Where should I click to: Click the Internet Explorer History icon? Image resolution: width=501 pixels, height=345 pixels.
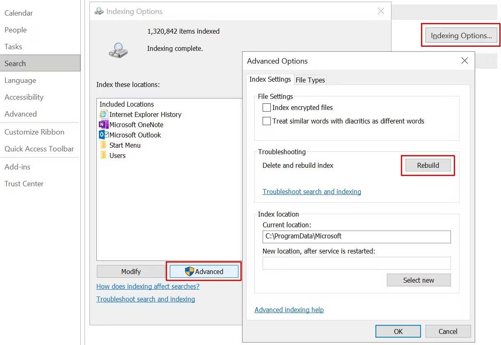[x=103, y=114]
